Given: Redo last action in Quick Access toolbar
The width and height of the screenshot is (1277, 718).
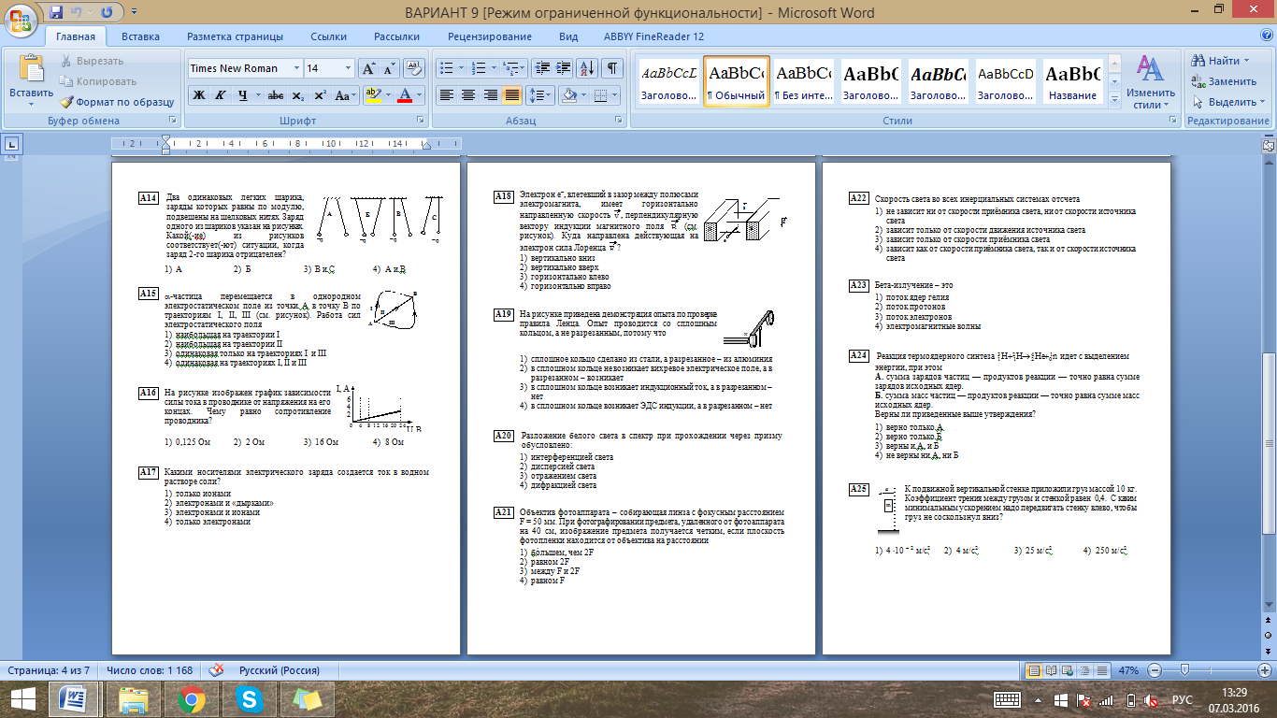Looking at the screenshot, I should point(107,12).
